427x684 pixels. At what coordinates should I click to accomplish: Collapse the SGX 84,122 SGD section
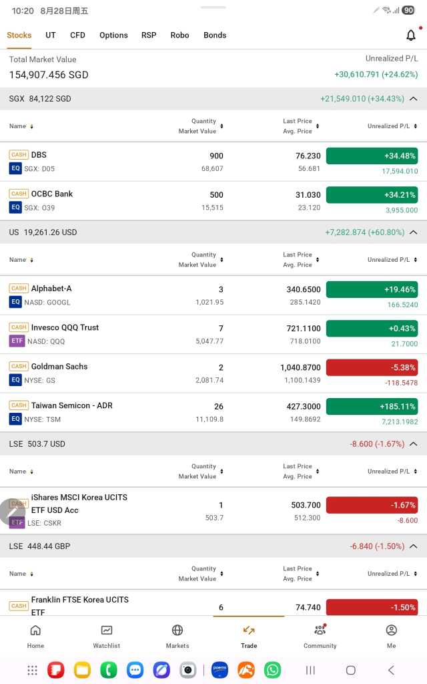pyautogui.click(x=414, y=99)
